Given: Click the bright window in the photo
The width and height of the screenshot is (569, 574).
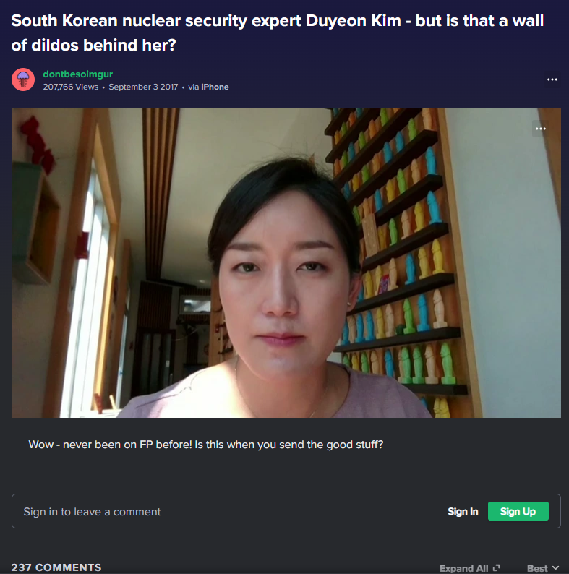Looking at the screenshot, I should 86,293.
